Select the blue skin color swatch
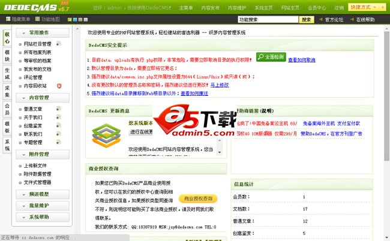Viewport: 390px width, 241px height. 75,20
